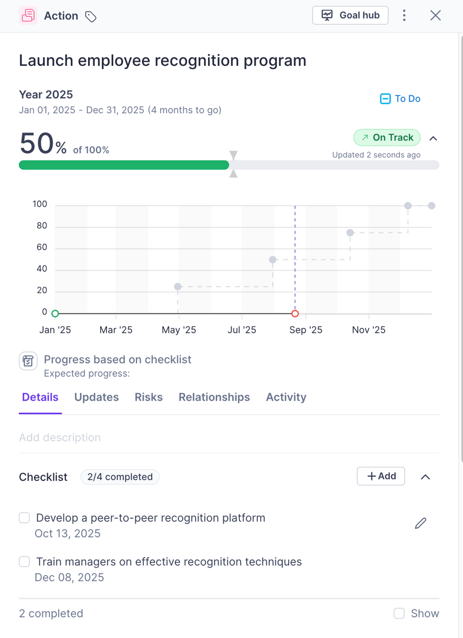Check 'Develop a peer-to-peer recognition platform'
This screenshot has width=463, height=638.
click(25, 517)
